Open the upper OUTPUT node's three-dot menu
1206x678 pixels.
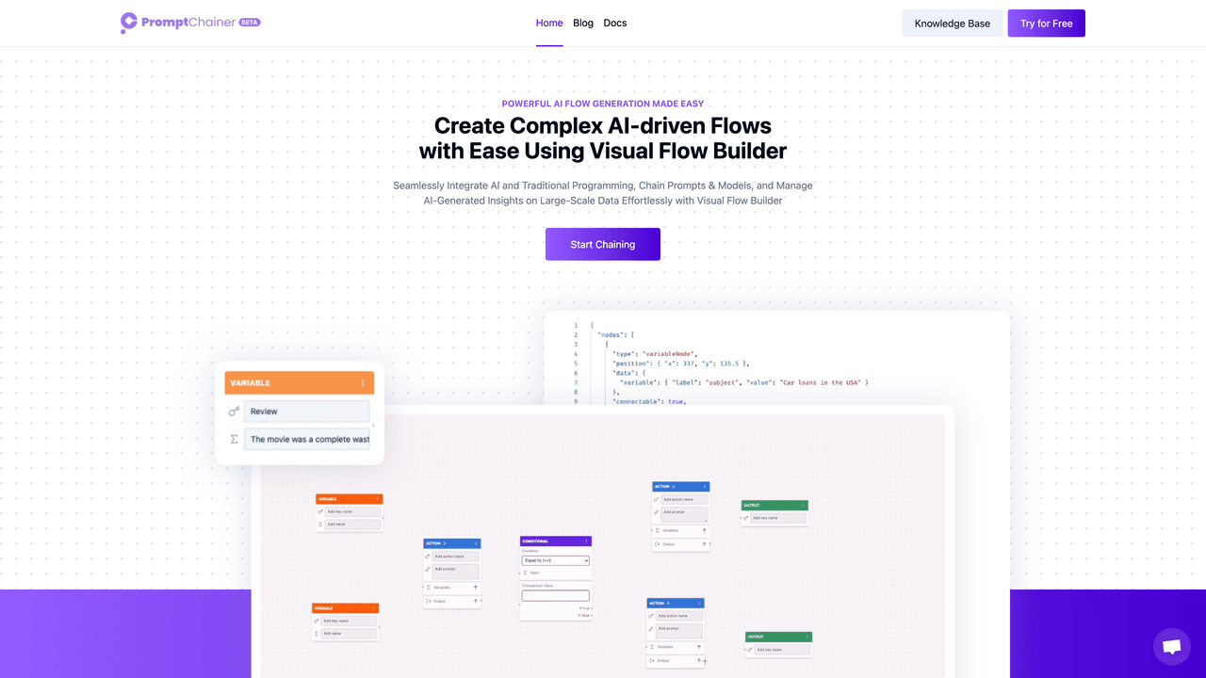point(803,506)
